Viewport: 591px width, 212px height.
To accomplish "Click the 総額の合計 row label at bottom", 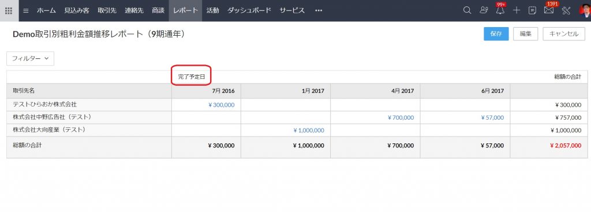I will pos(27,145).
